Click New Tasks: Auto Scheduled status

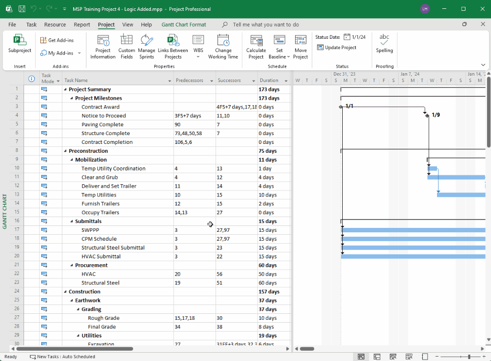pyautogui.click(x=63, y=357)
